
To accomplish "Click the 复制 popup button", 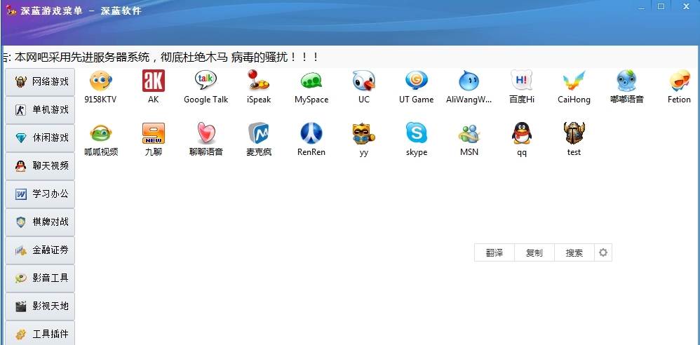I will 534,252.
